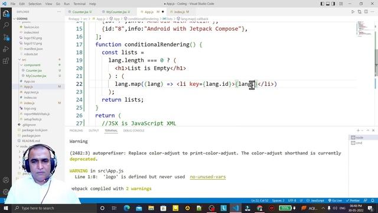Add a new terminal with plus icon

[x=359, y=130]
